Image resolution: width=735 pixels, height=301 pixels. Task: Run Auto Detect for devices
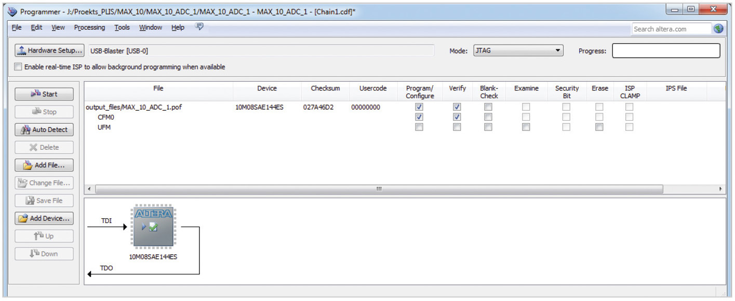pyautogui.click(x=44, y=129)
